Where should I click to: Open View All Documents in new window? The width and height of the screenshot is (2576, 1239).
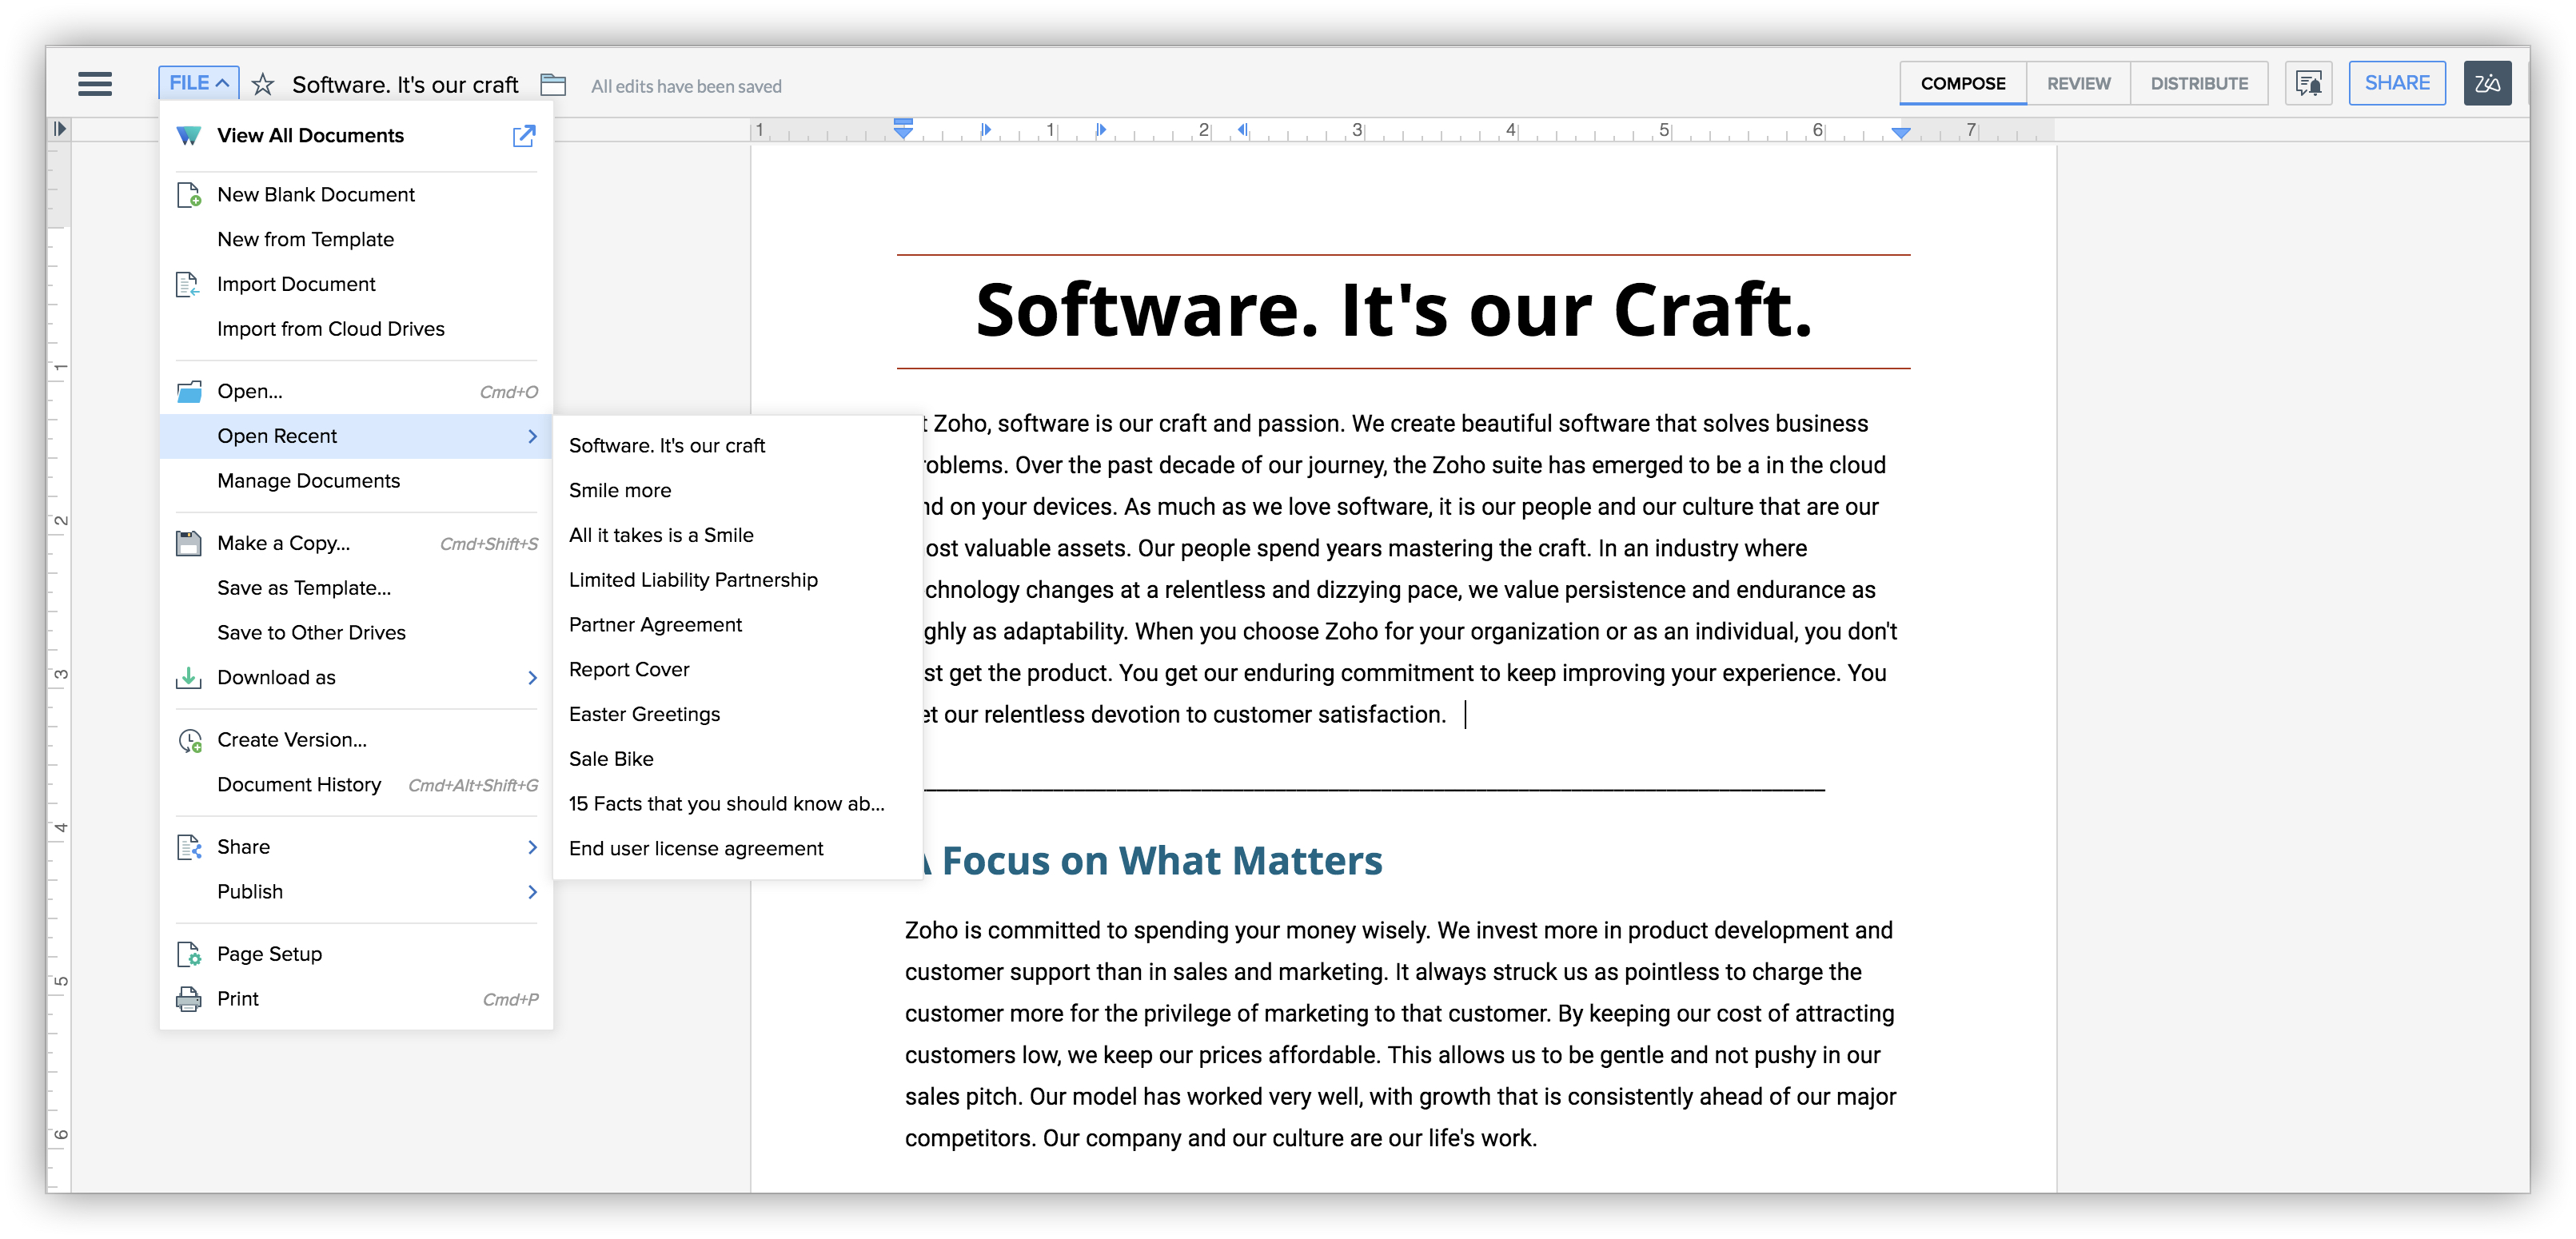pyautogui.click(x=524, y=136)
